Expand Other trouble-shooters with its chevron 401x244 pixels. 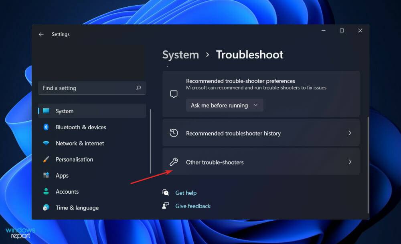coord(350,162)
